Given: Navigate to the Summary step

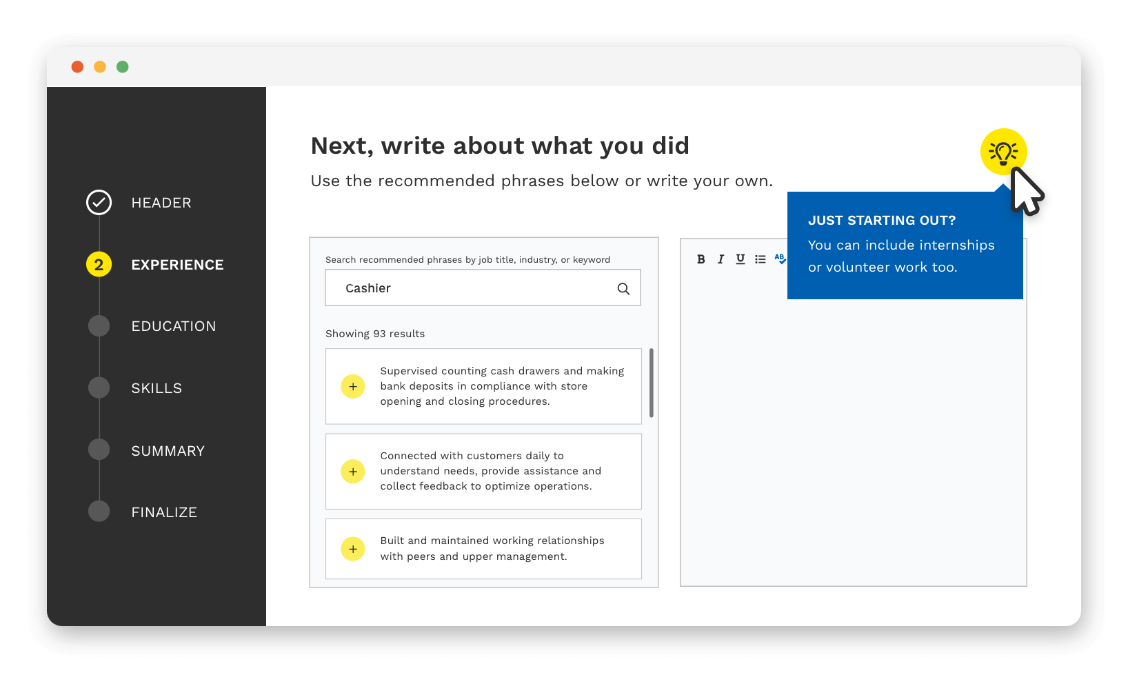Looking at the screenshot, I should tap(168, 451).
